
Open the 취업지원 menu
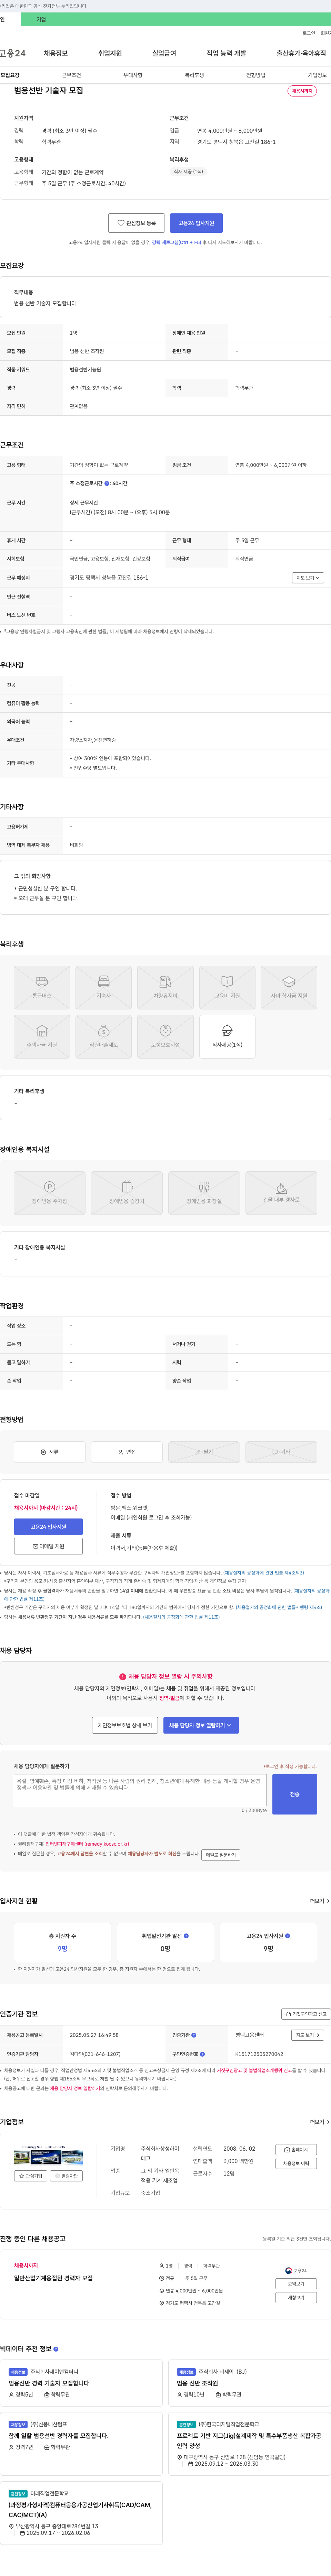coord(110,53)
